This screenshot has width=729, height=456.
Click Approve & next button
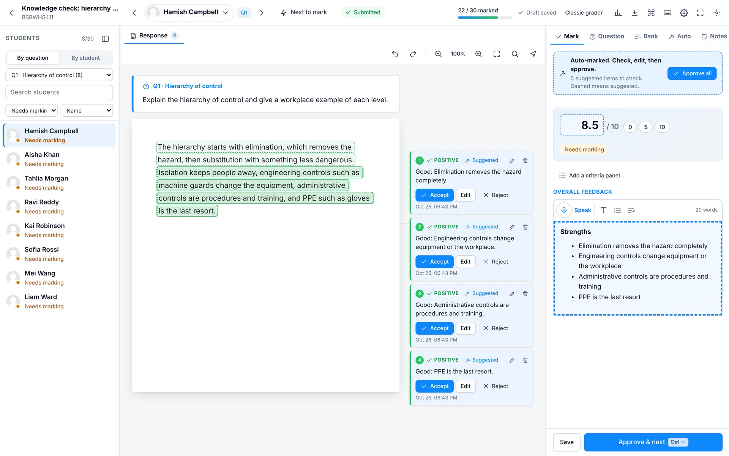click(x=653, y=442)
